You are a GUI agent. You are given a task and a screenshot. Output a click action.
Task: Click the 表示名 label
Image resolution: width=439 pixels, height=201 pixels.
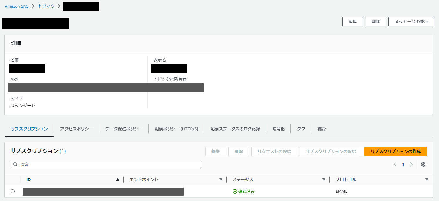pos(160,60)
